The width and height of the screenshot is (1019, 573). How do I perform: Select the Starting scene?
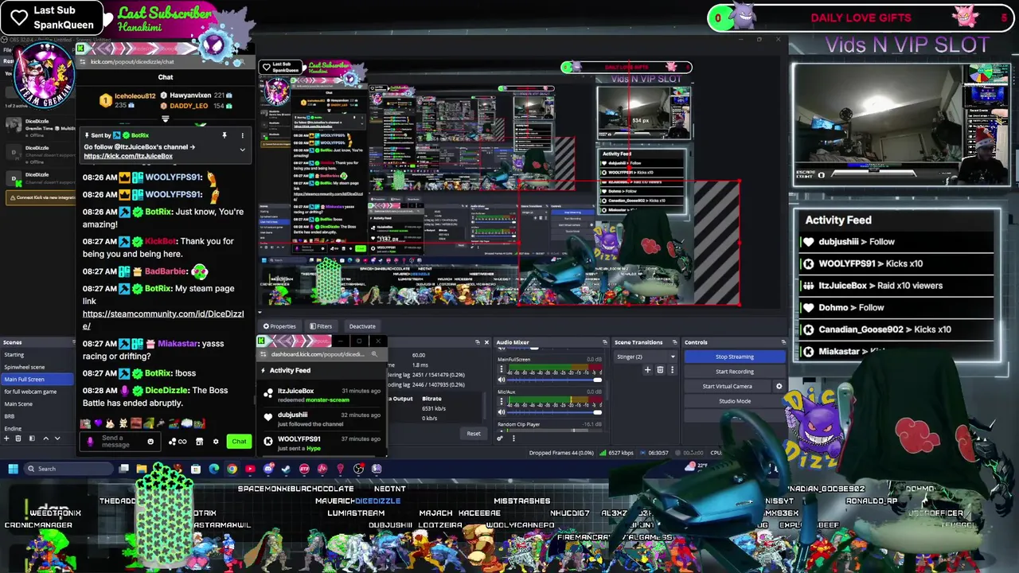[37, 355]
